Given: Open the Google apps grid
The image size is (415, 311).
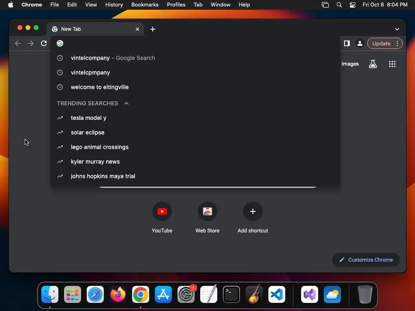Looking at the screenshot, I should click(392, 64).
